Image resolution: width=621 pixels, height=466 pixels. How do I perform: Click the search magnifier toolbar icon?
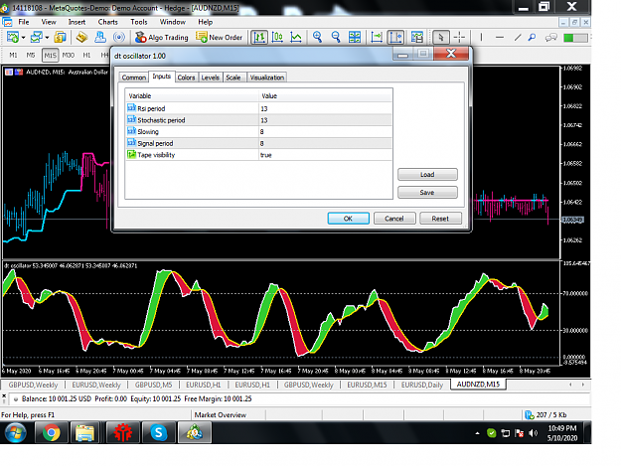click(x=532, y=37)
